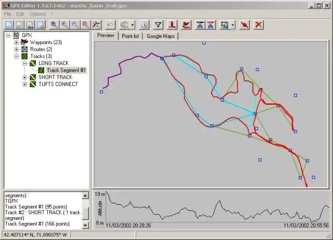
Task: Collapse the LONG TRACK node
Action: point(24,63)
